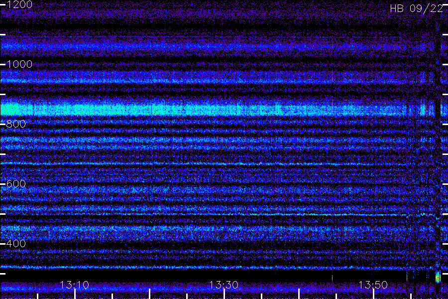
Task: Click the 800 frequency axis label
Action: click(x=16, y=124)
